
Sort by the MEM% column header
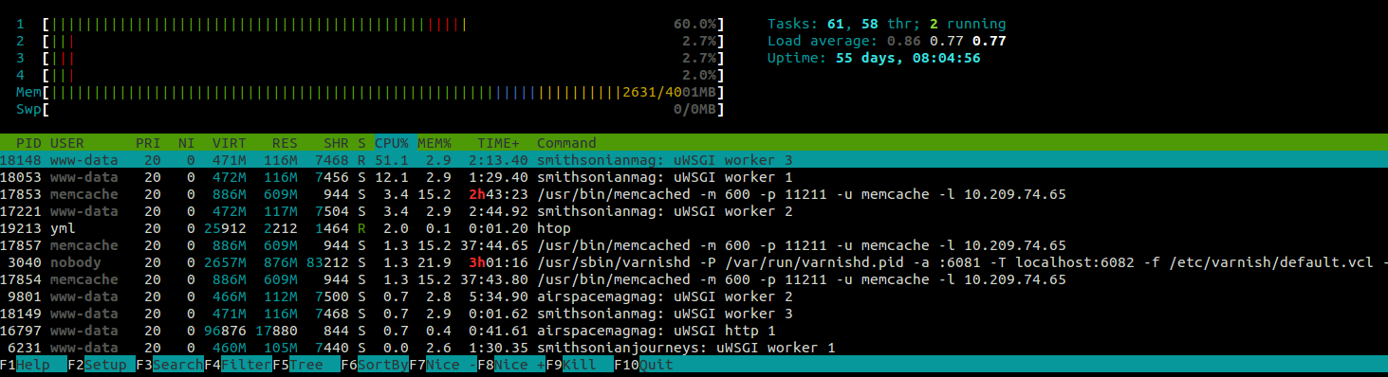click(x=435, y=143)
